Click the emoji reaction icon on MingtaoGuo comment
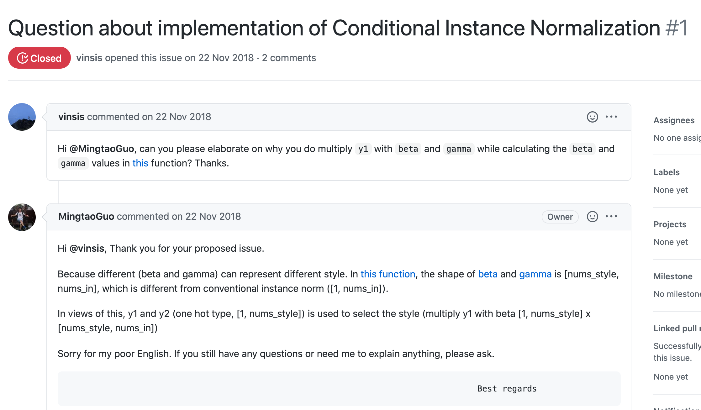 tap(592, 216)
